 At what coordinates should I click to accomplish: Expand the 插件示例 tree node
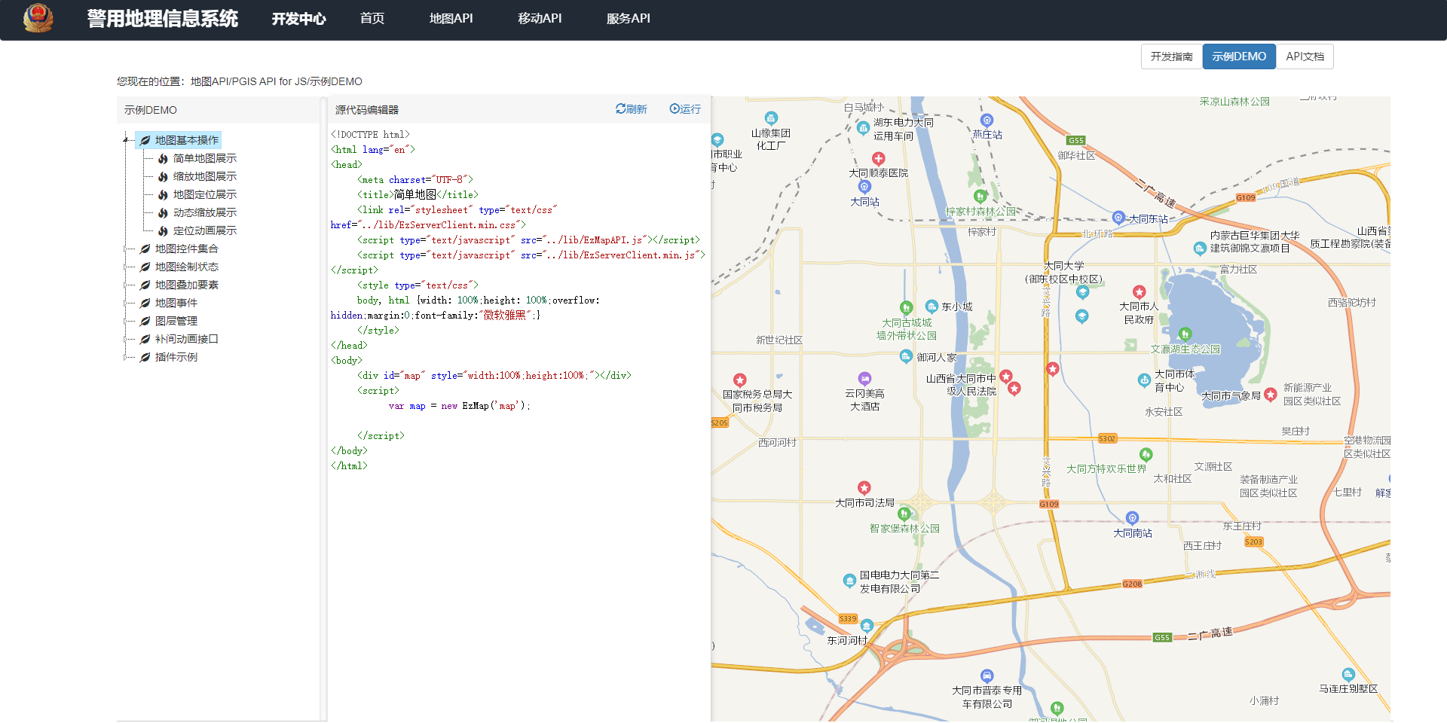point(126,357)
